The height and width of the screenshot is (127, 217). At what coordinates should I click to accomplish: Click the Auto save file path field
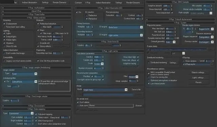point(111,106)
